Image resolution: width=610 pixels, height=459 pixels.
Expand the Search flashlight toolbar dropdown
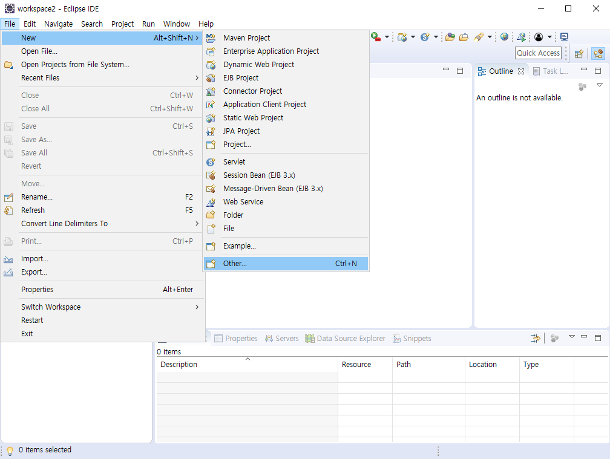point(490,37)
